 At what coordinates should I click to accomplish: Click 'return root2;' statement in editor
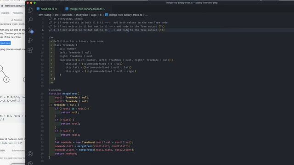(70, 124)
